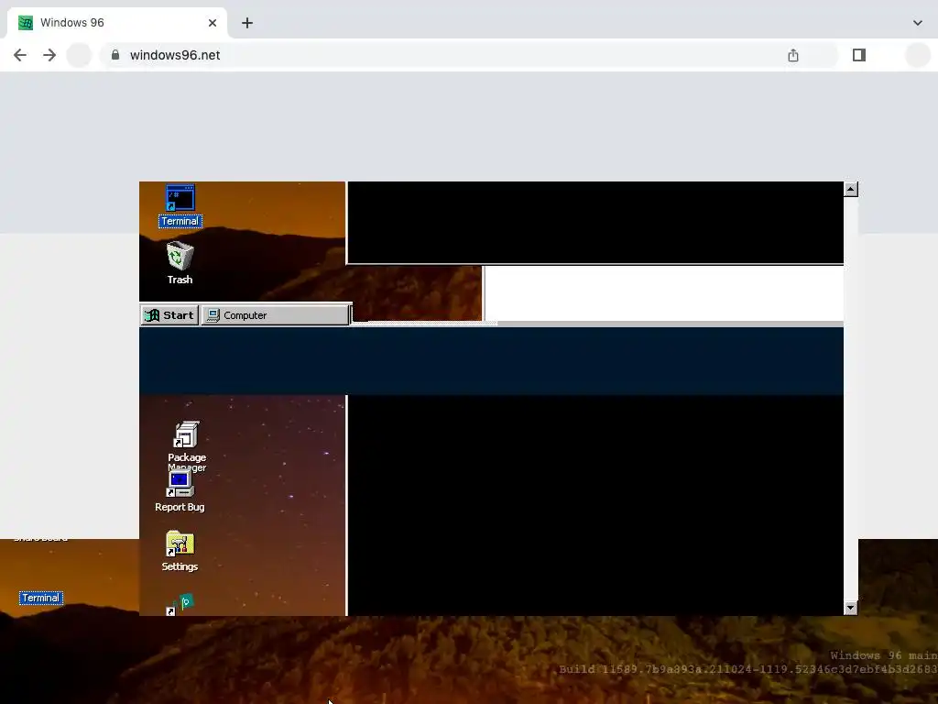
Task: Close the Windows 96 browser tab
Action: pos(213,23)
